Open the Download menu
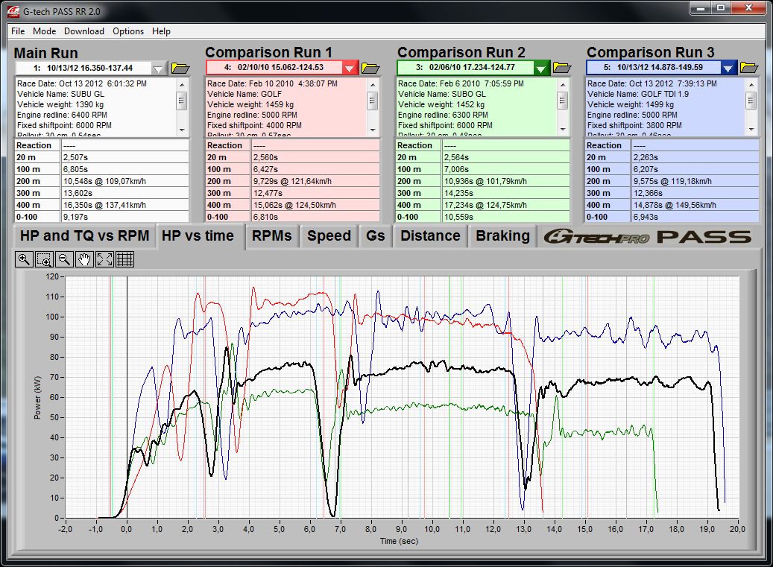The height and width of the screenshot is (567, 773). 83,31
